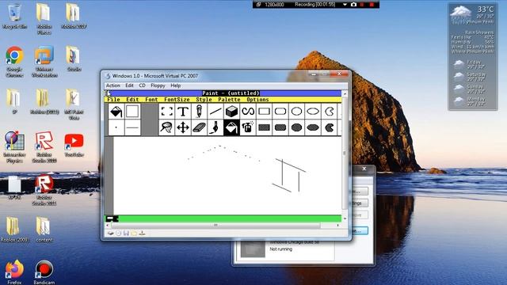Select the Spray Can tool
507x285 pixels.
248,127
